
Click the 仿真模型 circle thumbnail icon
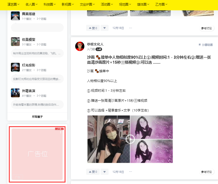click(x=15, y=42)
